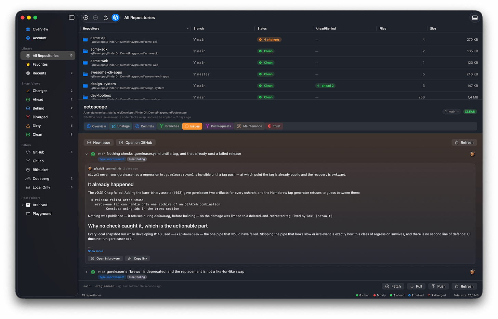Click the Favorites star icon

click(x=28, y=64)
